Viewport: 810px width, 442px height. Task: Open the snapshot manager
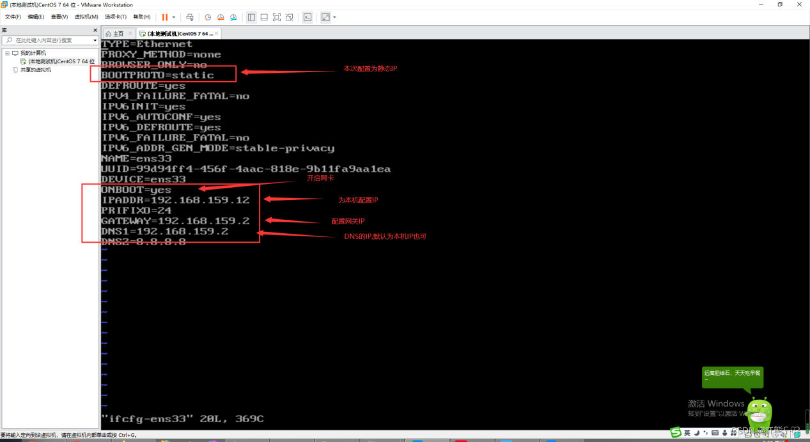tap(233, 17)
